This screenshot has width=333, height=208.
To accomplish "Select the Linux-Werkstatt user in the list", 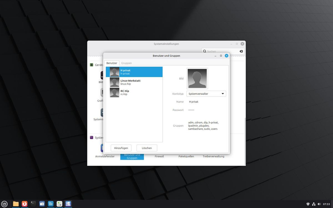I will click(134, 82).
